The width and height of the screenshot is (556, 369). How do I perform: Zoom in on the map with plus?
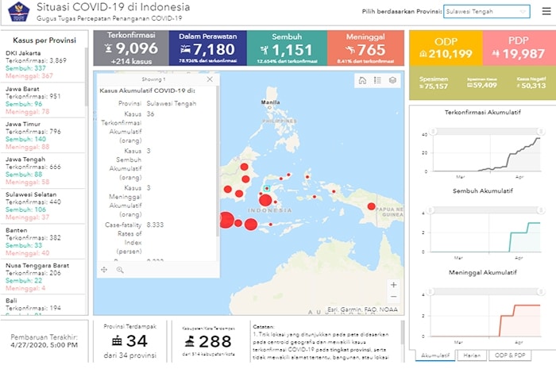point(394,285)
